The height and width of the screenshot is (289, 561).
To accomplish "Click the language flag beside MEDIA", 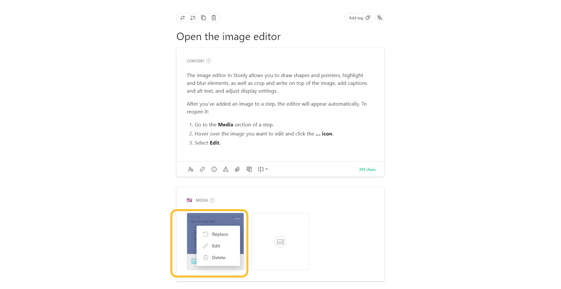I will point(189,200).
